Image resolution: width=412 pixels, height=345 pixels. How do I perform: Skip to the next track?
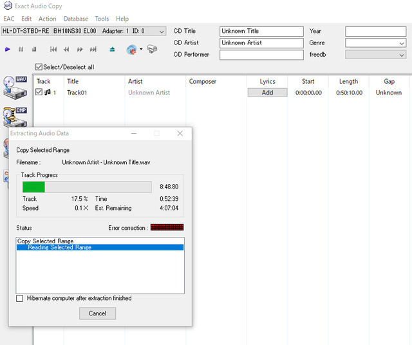[93, 49]
